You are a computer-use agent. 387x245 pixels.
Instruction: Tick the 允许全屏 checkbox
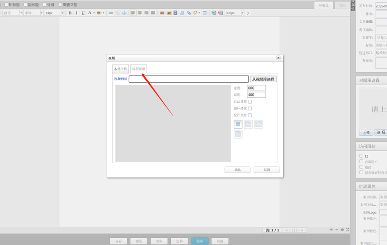250,115
